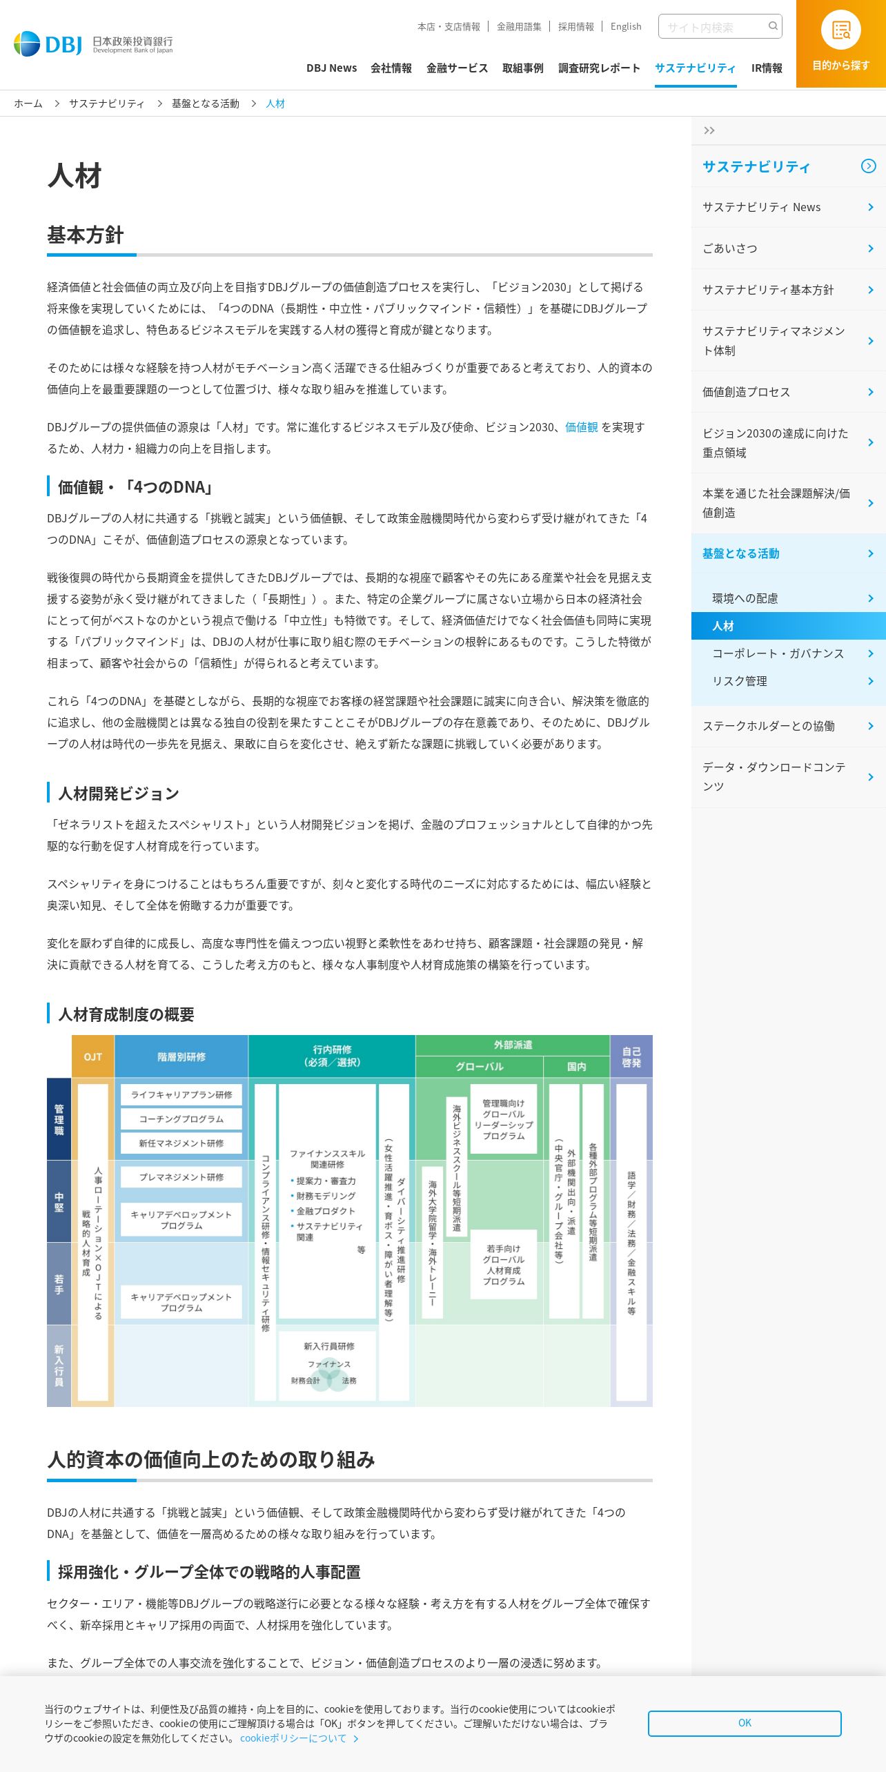Open 金融用語集 link

click(519, 27)
